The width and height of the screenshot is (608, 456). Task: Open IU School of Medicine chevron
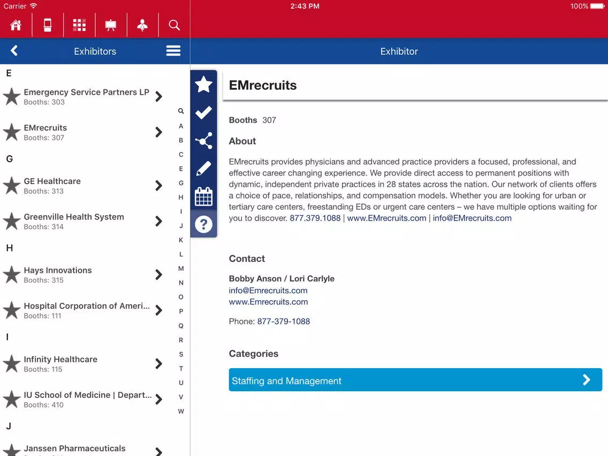coord(158,400)
